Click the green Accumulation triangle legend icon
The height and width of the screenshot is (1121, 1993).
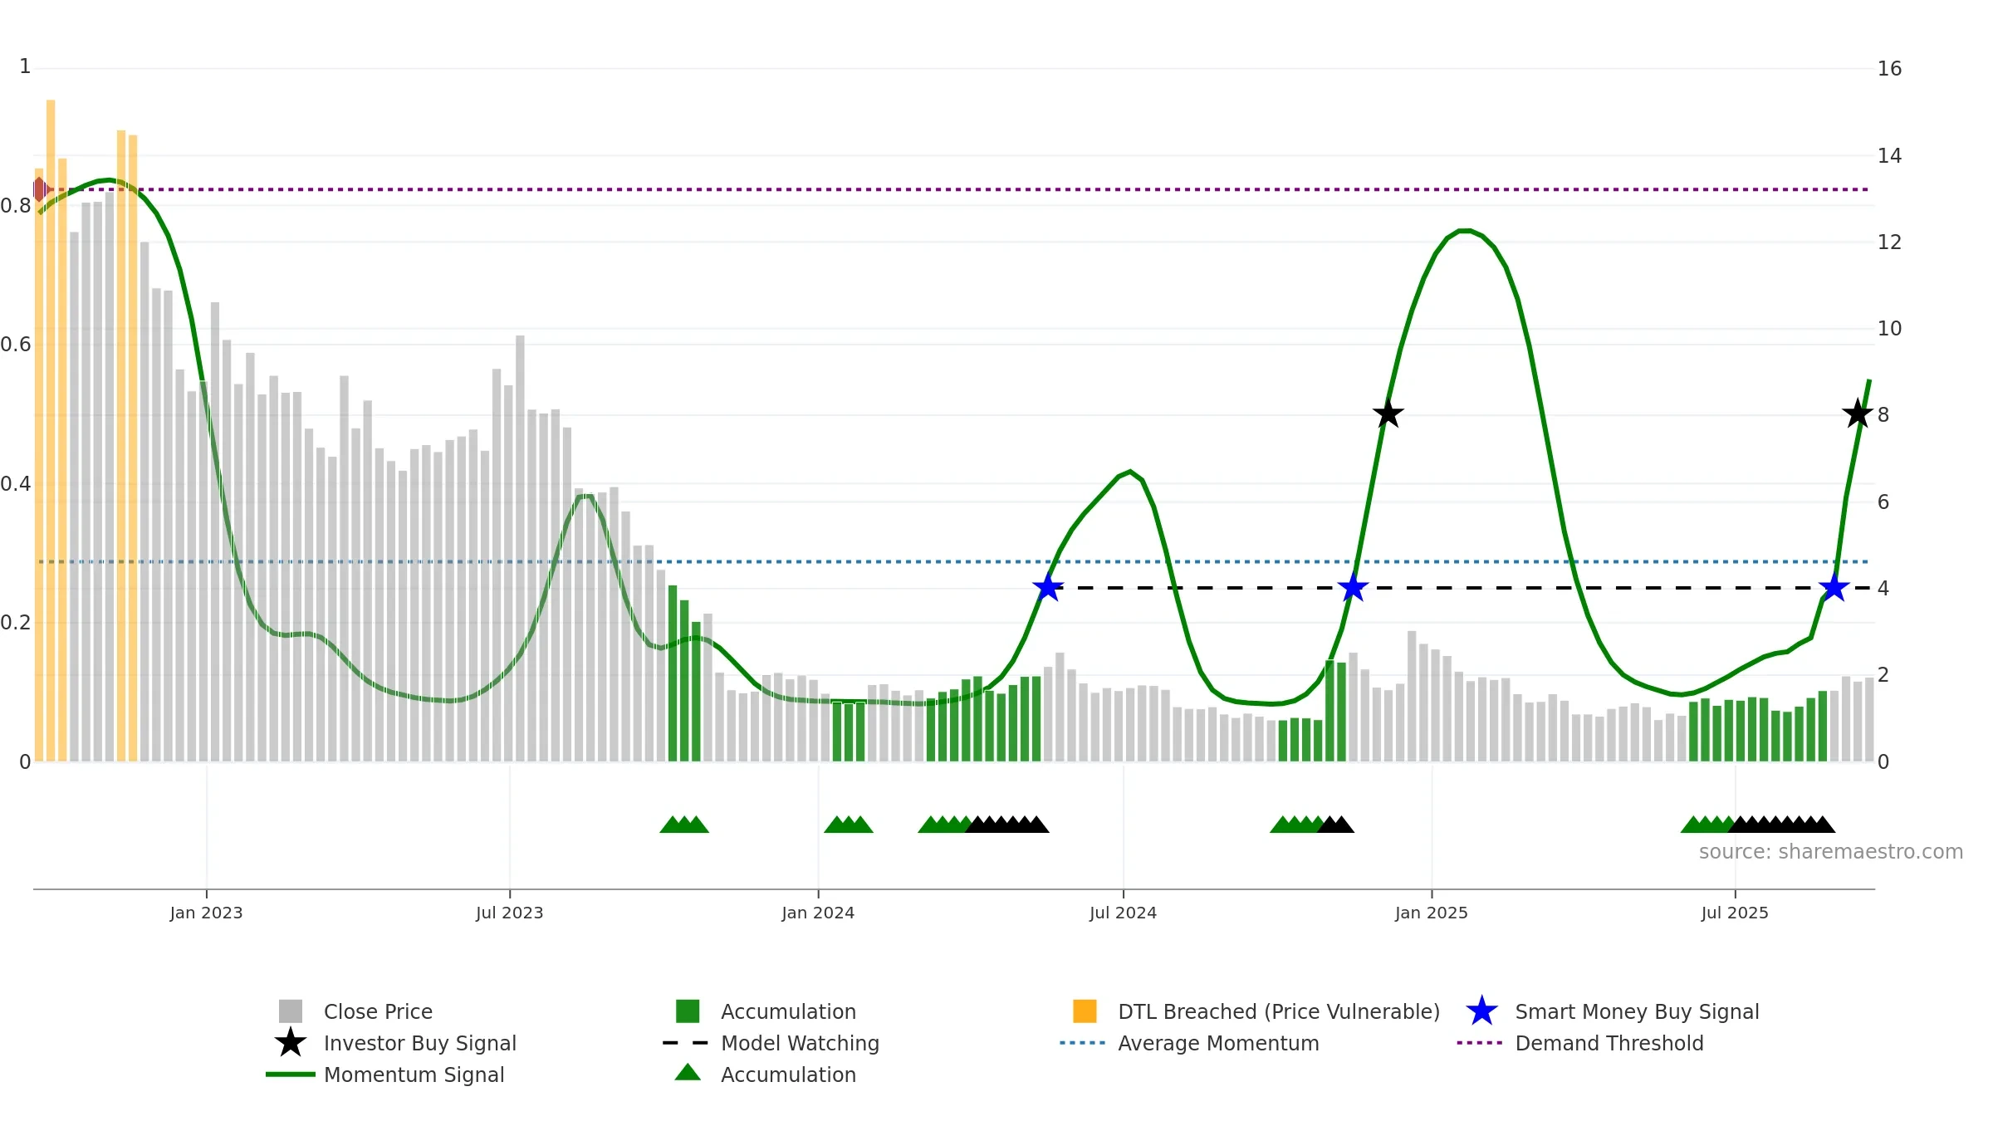tap(688, 1072)
